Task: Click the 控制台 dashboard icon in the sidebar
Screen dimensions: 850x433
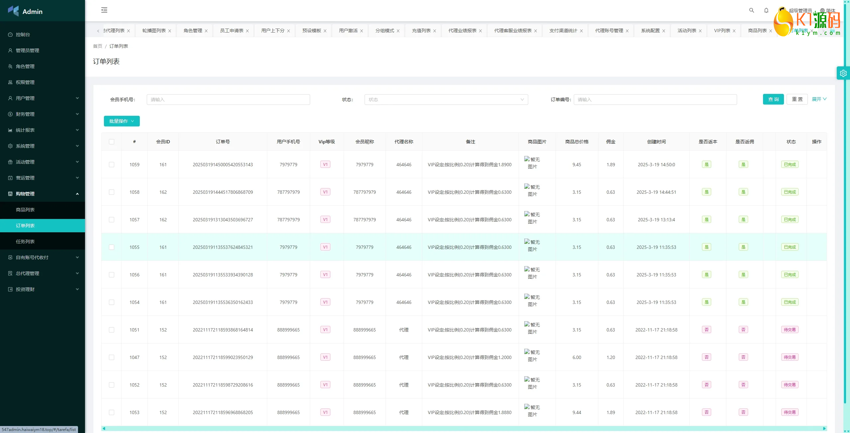Action: pyautogui.click(x=10, y=35)
